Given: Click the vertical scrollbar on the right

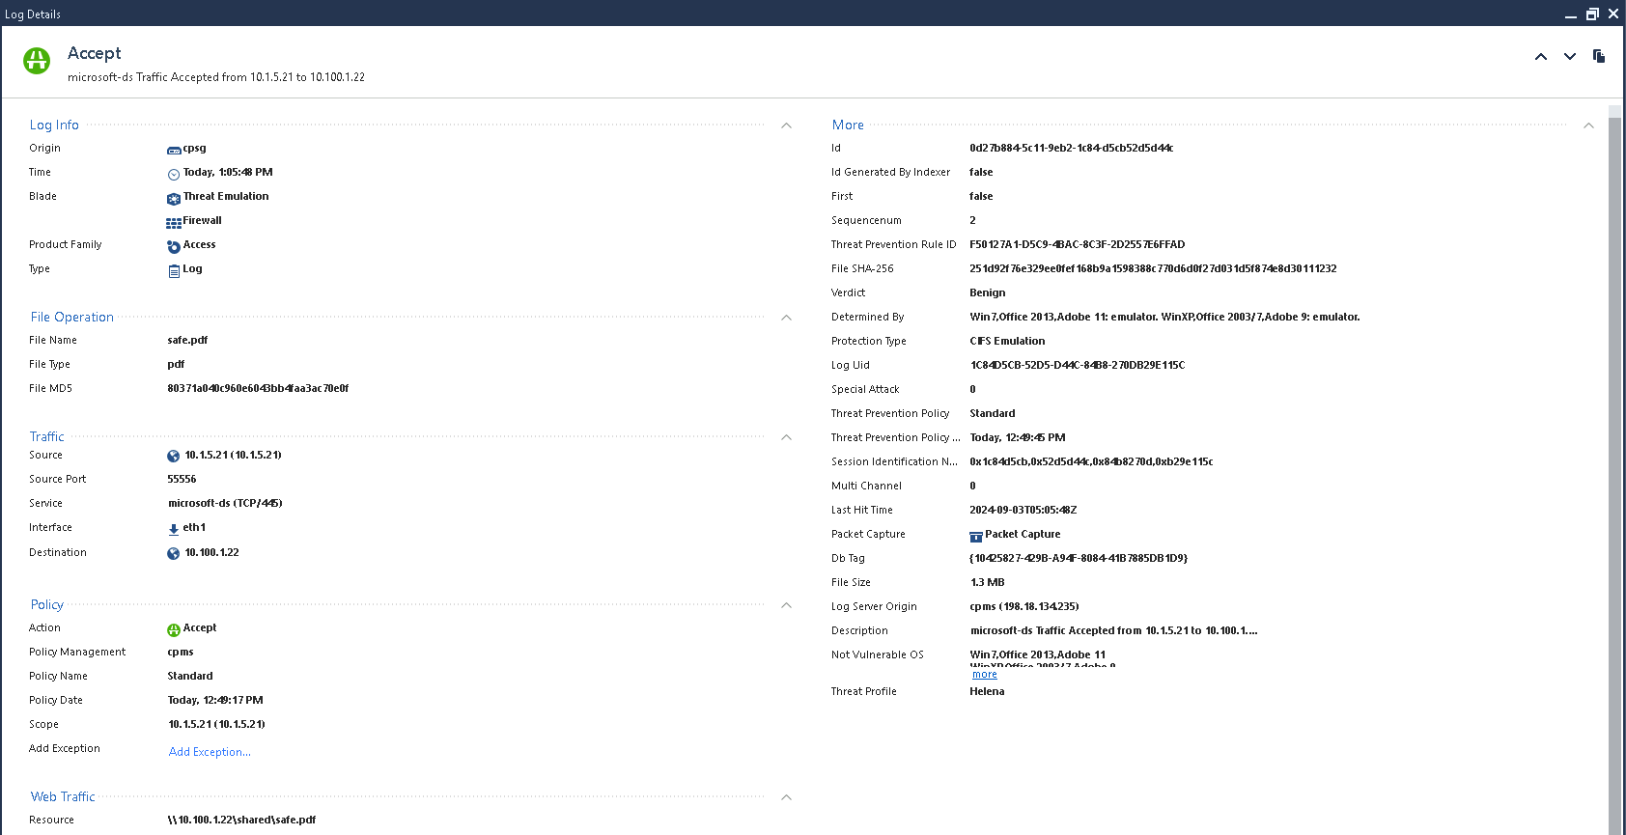Looking at the screenshot, I should (x=1614, y=463).
